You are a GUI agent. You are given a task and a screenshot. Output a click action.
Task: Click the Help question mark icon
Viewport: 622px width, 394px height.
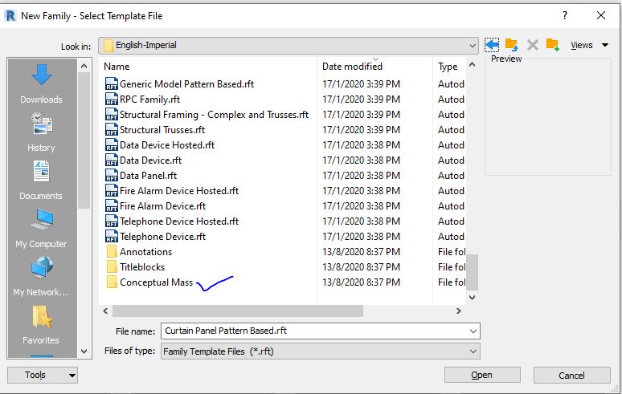click(x=565, y=15)
